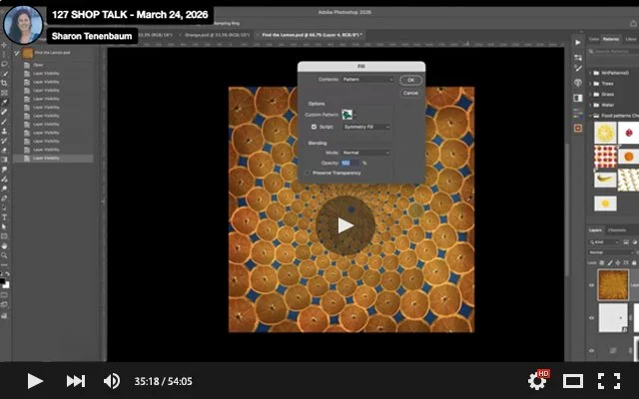Viewport: 639px width, 399px height.
Task: Switch the video to full screen
Action: [x=609, y=381]
